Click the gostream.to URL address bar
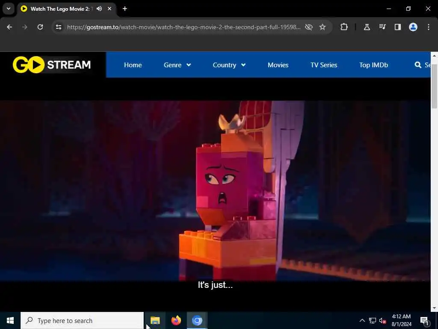 (183, 27)
